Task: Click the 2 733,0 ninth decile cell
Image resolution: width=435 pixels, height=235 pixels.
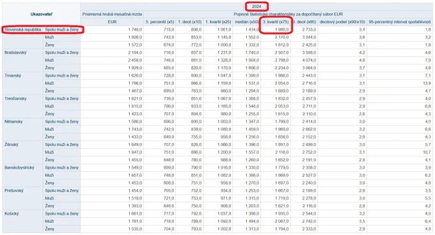Action: [309, 29]
